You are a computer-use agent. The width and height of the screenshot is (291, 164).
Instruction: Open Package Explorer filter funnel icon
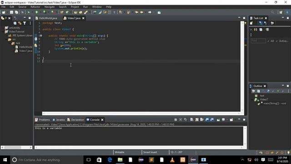(25, 23)
